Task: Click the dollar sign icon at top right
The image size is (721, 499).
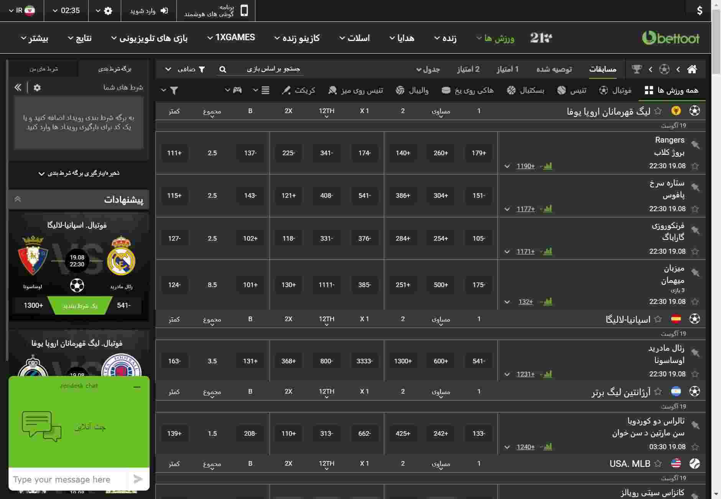Action: click(700, 11)
